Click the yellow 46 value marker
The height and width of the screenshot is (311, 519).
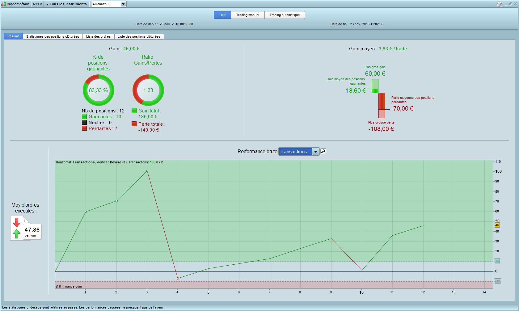click(497, 225)
